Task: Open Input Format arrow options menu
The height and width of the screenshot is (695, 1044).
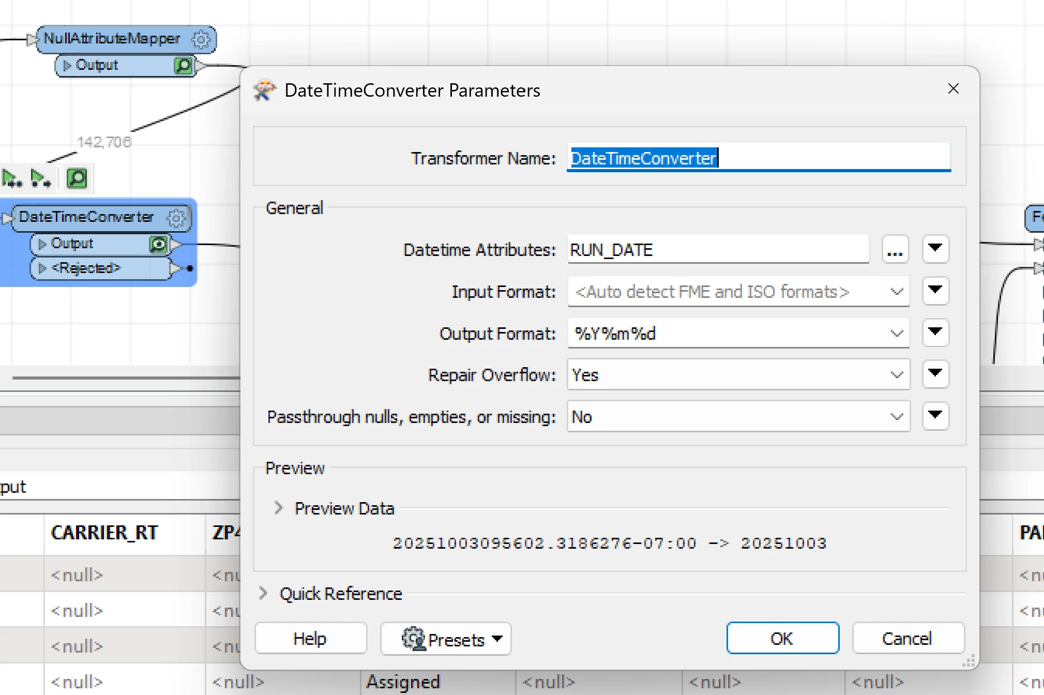Action: pos(935,291)
